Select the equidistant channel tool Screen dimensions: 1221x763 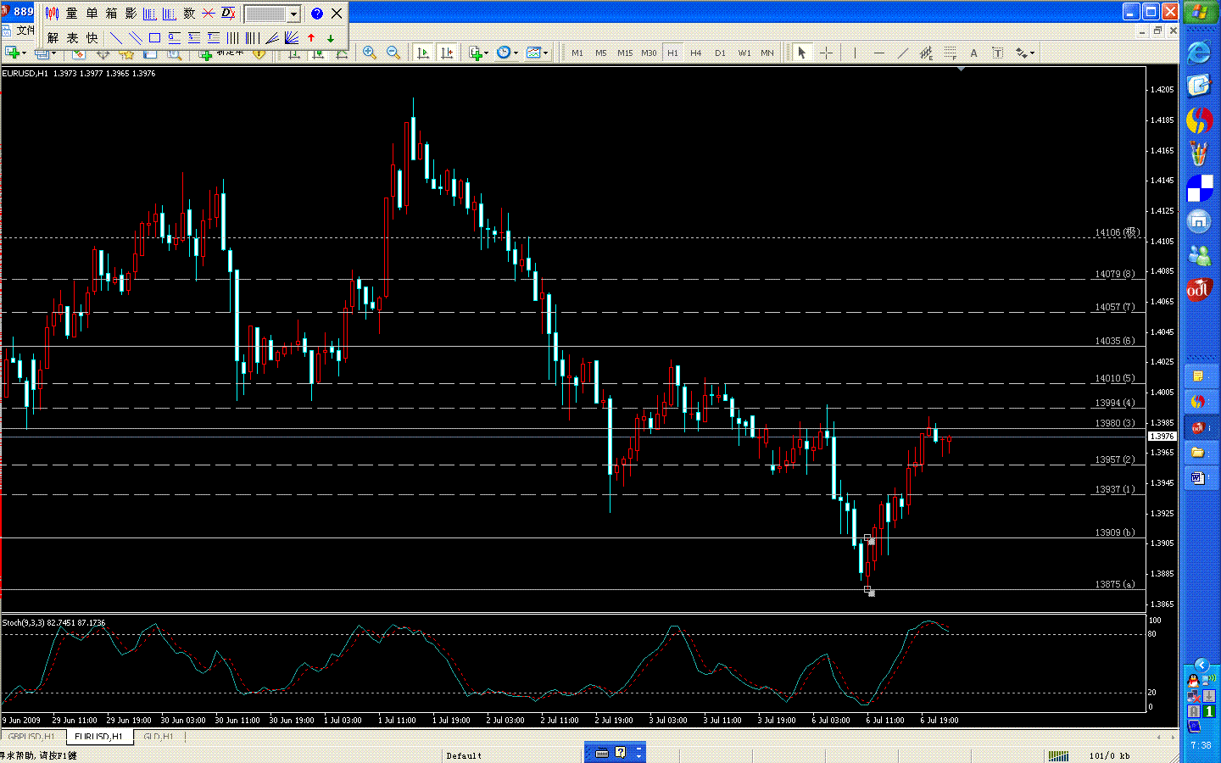click(926, 53)
